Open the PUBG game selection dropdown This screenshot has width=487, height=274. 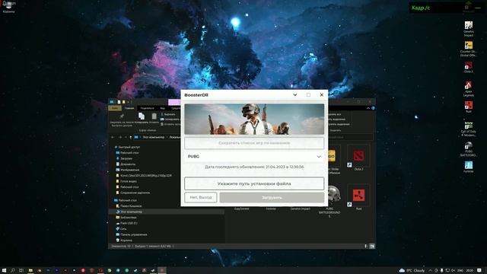pos(254,157)
